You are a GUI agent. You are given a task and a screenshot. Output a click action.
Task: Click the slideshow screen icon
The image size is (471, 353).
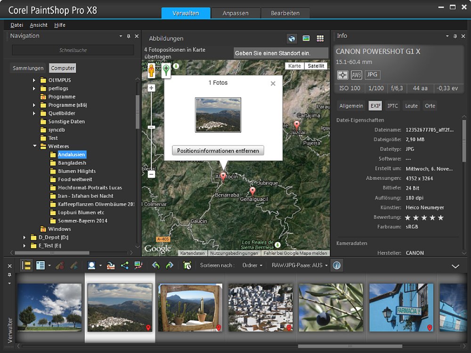(138, 265)
